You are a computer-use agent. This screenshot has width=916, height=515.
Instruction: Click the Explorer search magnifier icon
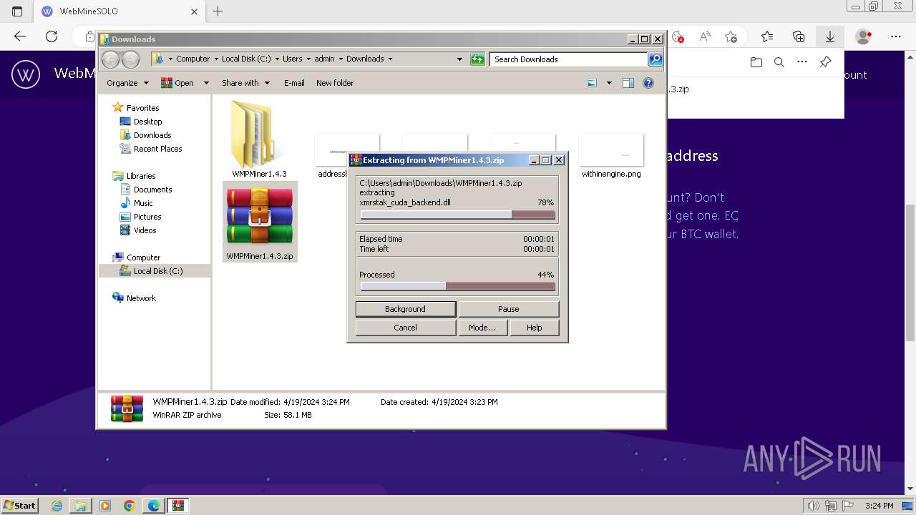[656, 59]
